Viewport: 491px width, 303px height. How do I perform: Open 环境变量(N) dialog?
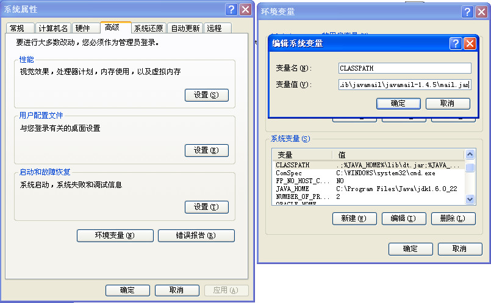[x=115, y=235]
